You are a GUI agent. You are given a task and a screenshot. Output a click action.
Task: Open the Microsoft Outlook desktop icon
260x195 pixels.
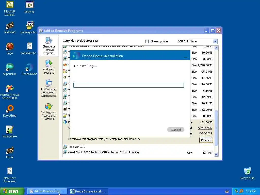10,9
